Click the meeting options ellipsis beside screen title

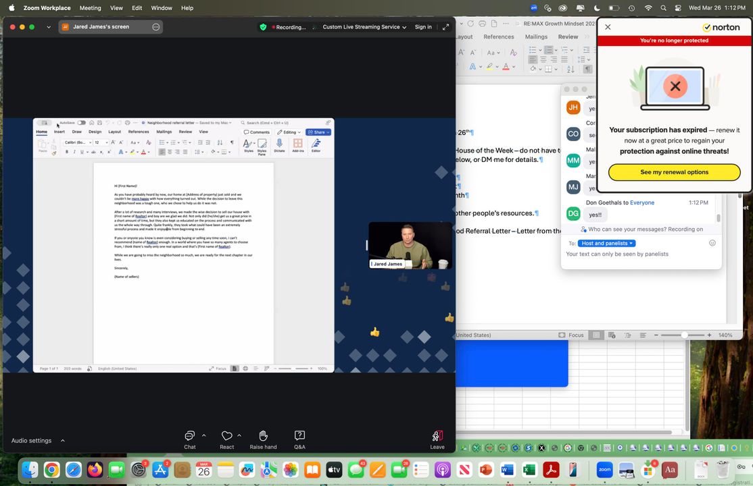(155, 27)
